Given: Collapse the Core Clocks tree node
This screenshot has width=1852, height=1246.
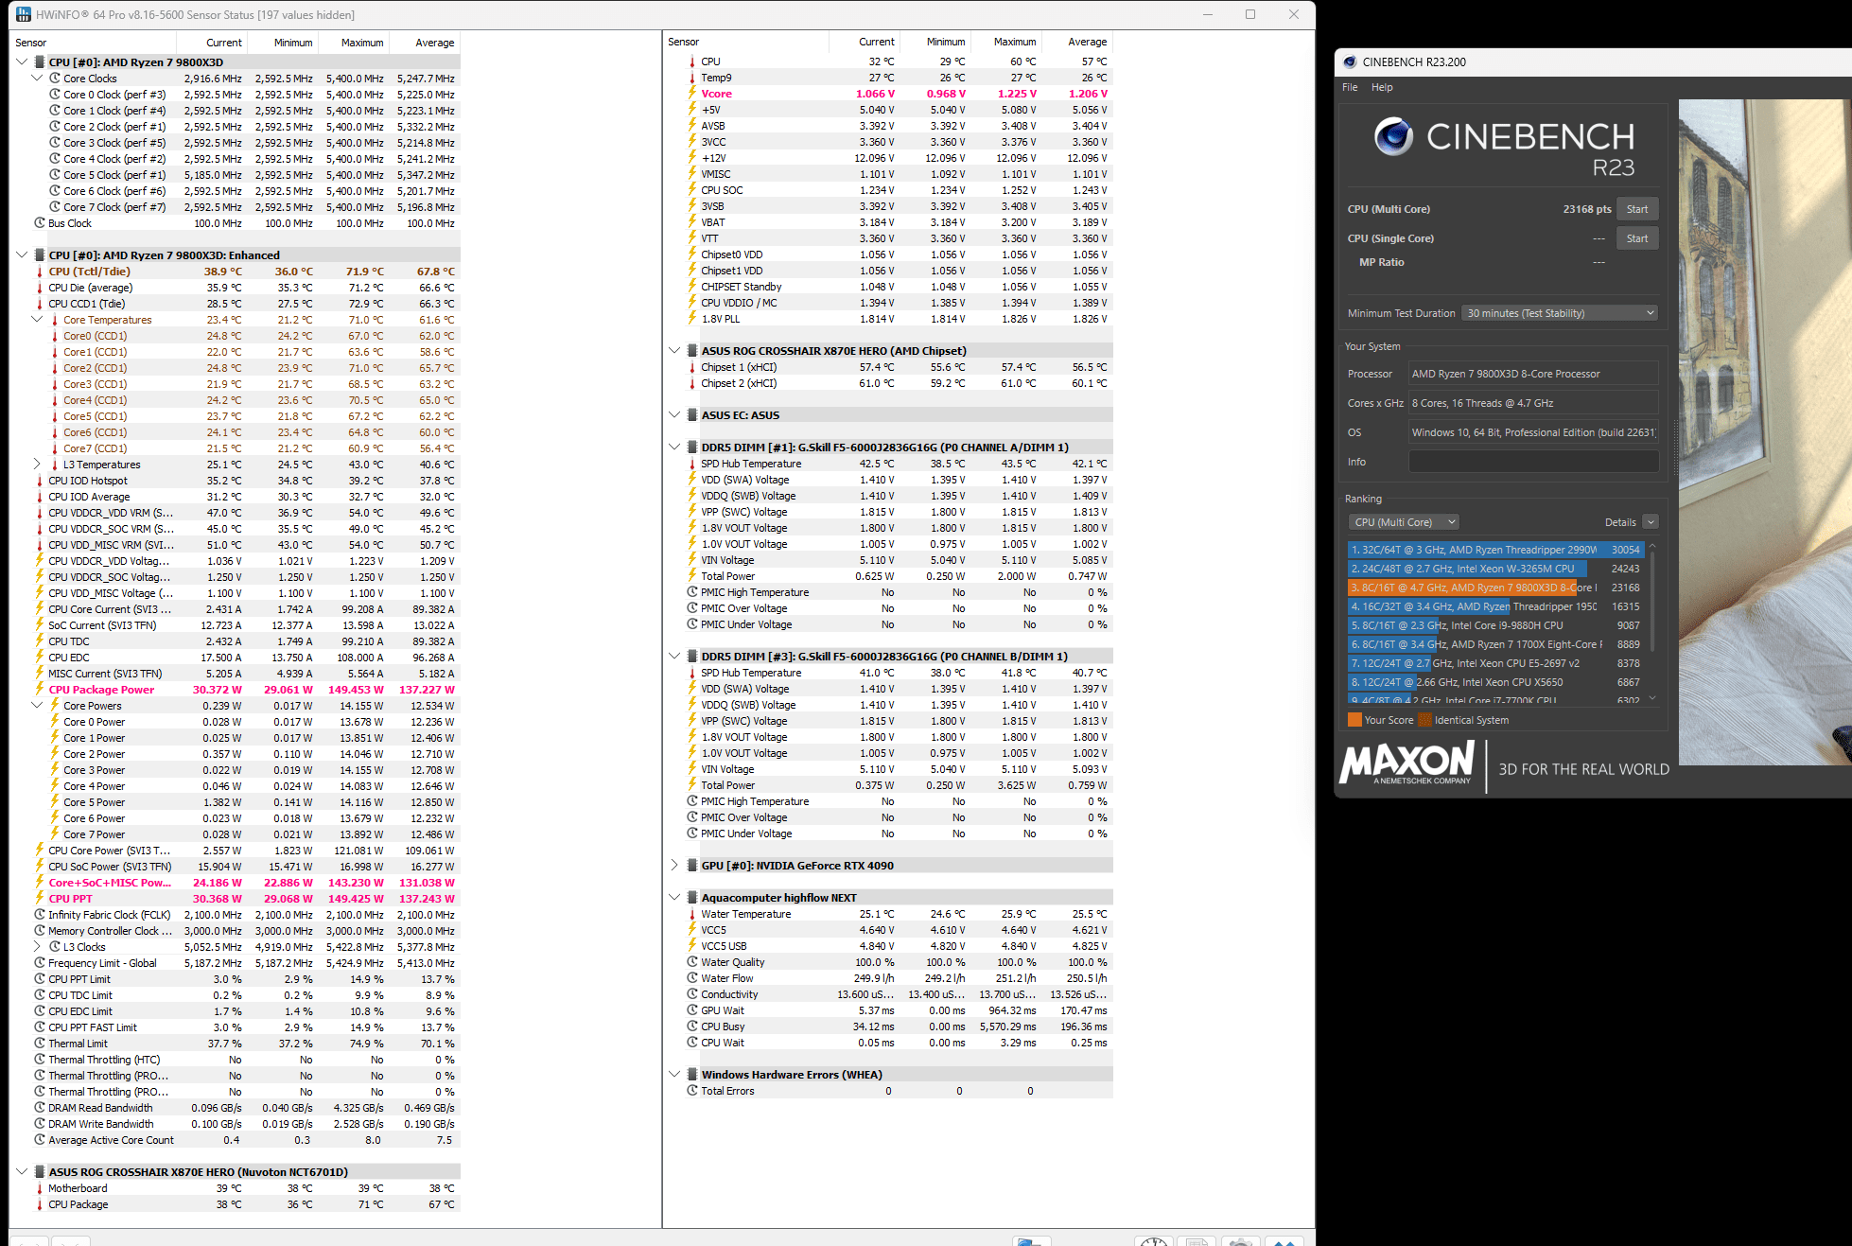Looking at the screenshot, I should (x=37, y=79).
